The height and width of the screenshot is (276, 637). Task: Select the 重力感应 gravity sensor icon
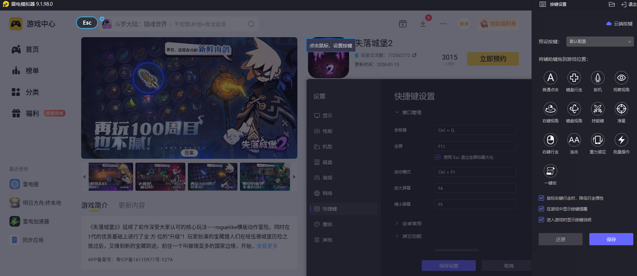click(598, 140)
